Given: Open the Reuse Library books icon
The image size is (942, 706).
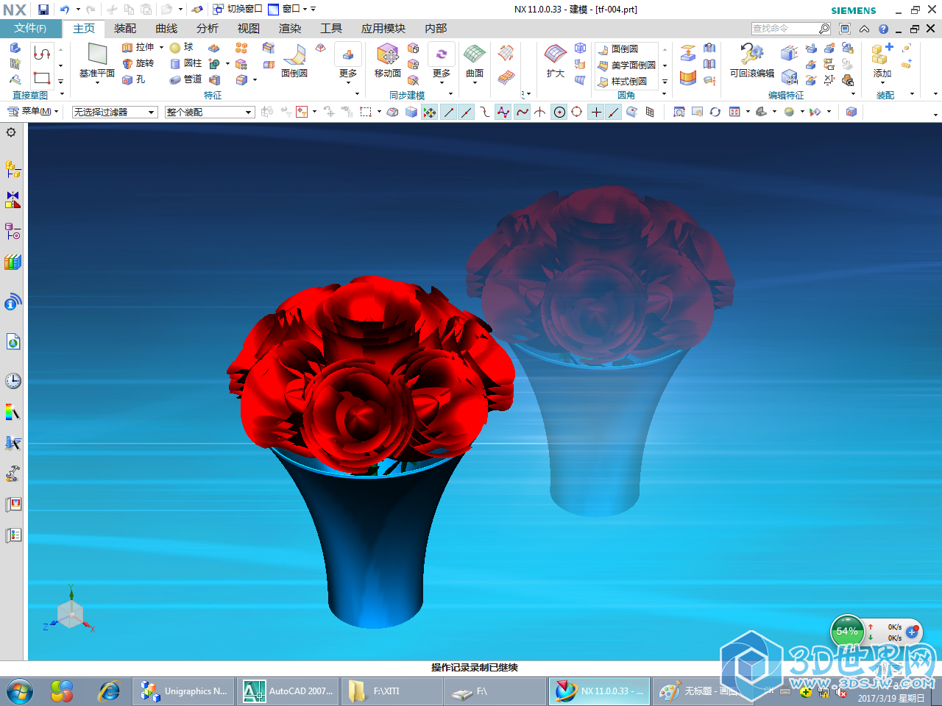Looking at the screenshot, I should [13, 263].
